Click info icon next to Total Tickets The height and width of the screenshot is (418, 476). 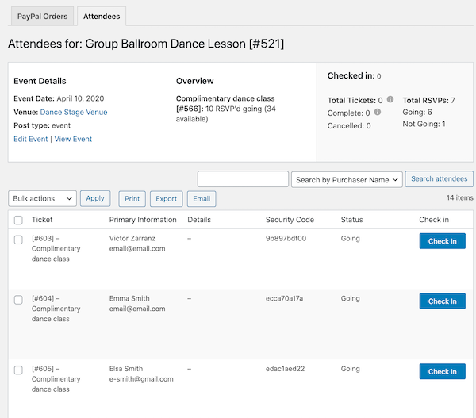click(390, 100)
